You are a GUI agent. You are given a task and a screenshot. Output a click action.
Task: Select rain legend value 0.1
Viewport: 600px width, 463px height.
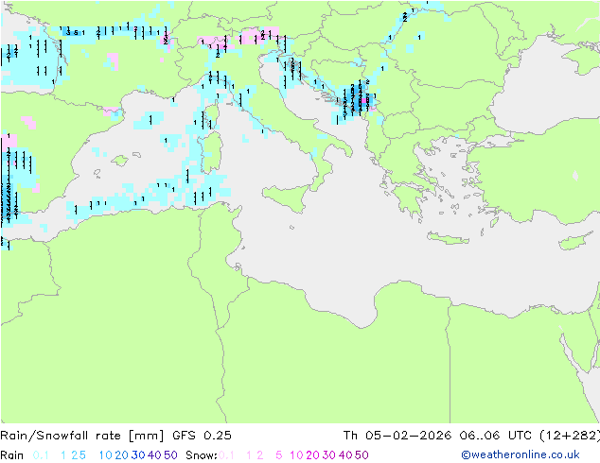(x=41, y=455)
